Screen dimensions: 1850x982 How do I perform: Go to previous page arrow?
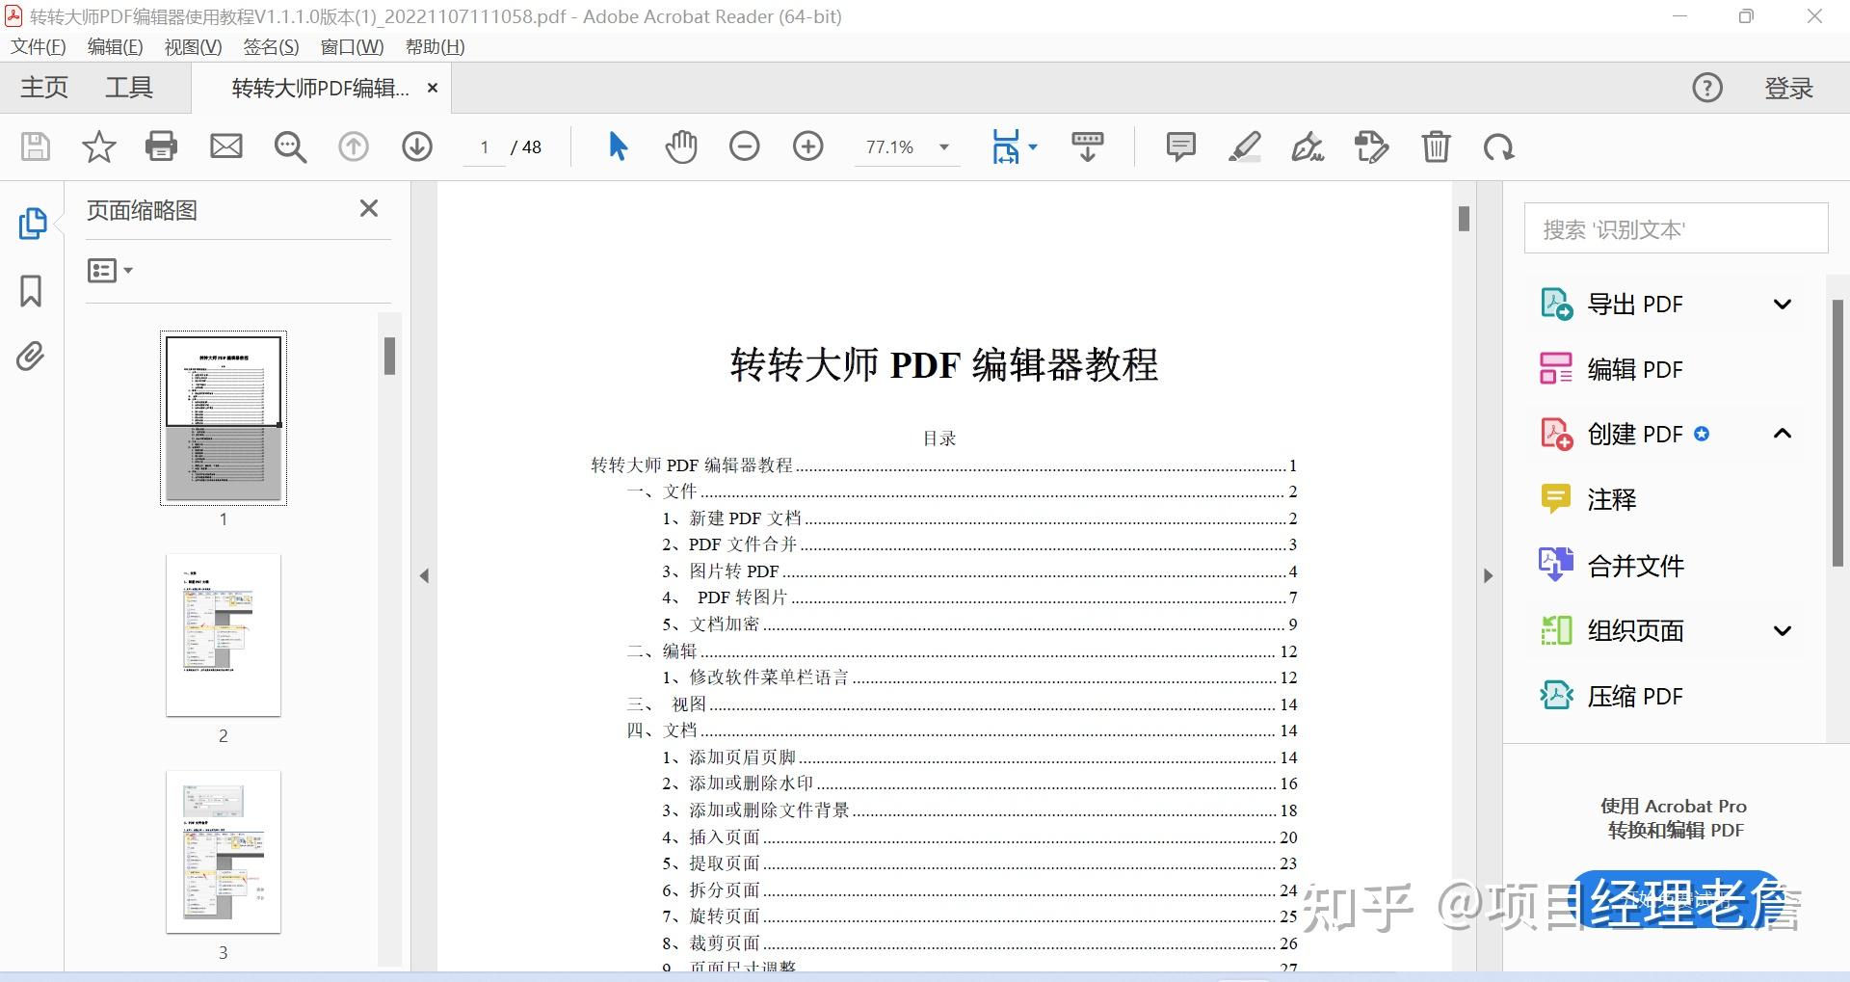(354, 146)
